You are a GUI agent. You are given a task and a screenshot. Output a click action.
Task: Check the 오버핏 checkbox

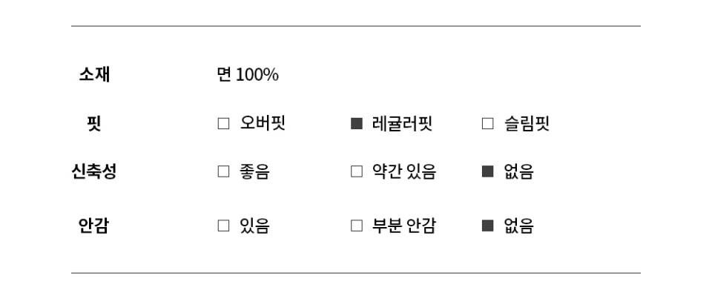coord(223,124)
